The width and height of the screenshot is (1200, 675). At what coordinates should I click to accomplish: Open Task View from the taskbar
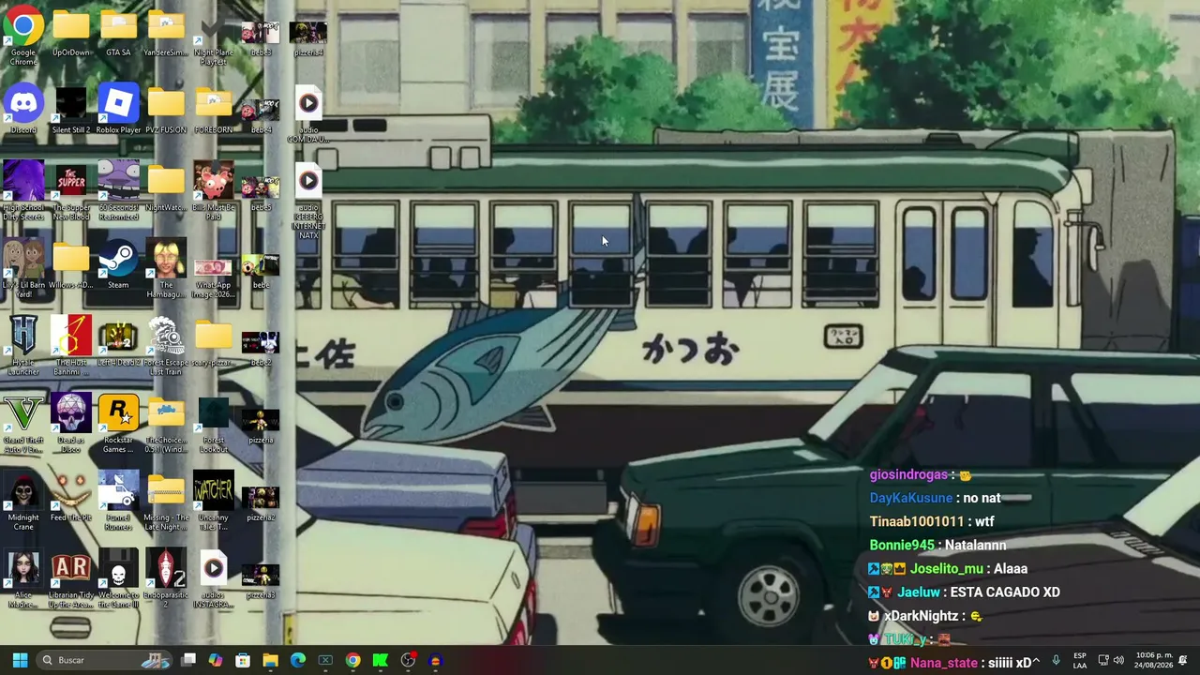point(188,660)
